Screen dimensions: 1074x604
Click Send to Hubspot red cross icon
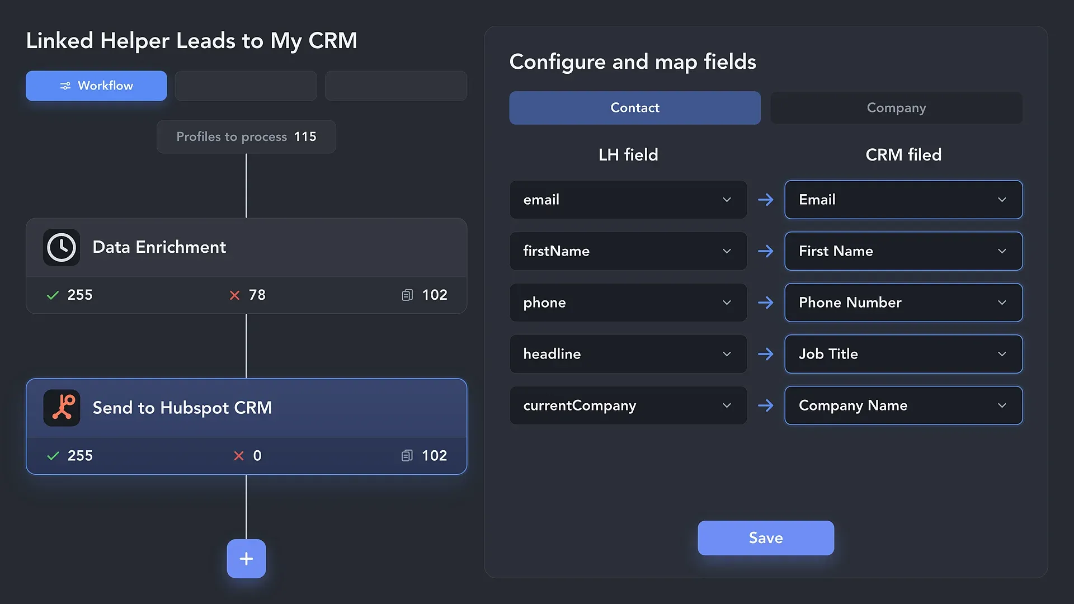click(239, 456)
